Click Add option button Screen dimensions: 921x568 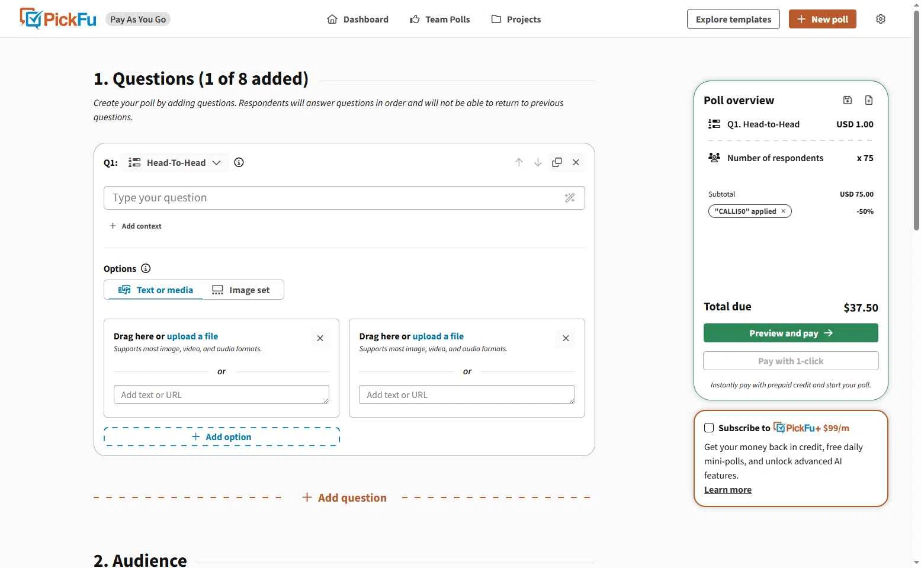[x=222, y=437]
